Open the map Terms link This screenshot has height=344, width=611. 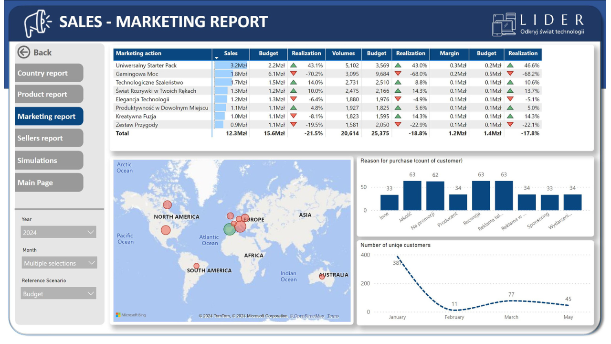coord(333,316)
